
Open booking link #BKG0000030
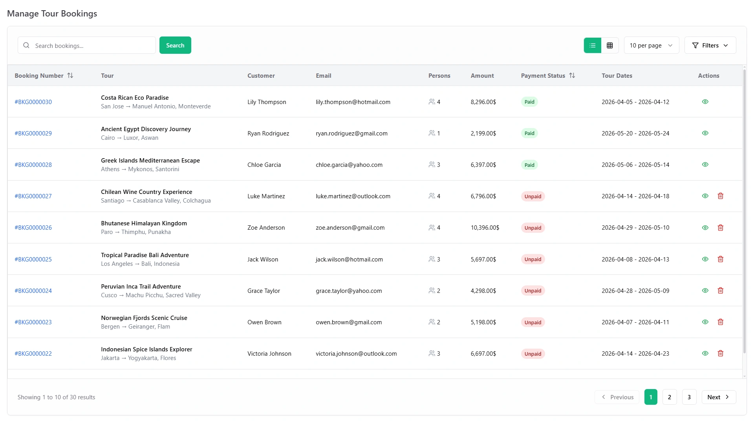click(x=33, y=102)
